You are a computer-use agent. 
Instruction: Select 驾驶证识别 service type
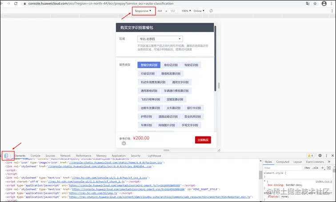191,65
